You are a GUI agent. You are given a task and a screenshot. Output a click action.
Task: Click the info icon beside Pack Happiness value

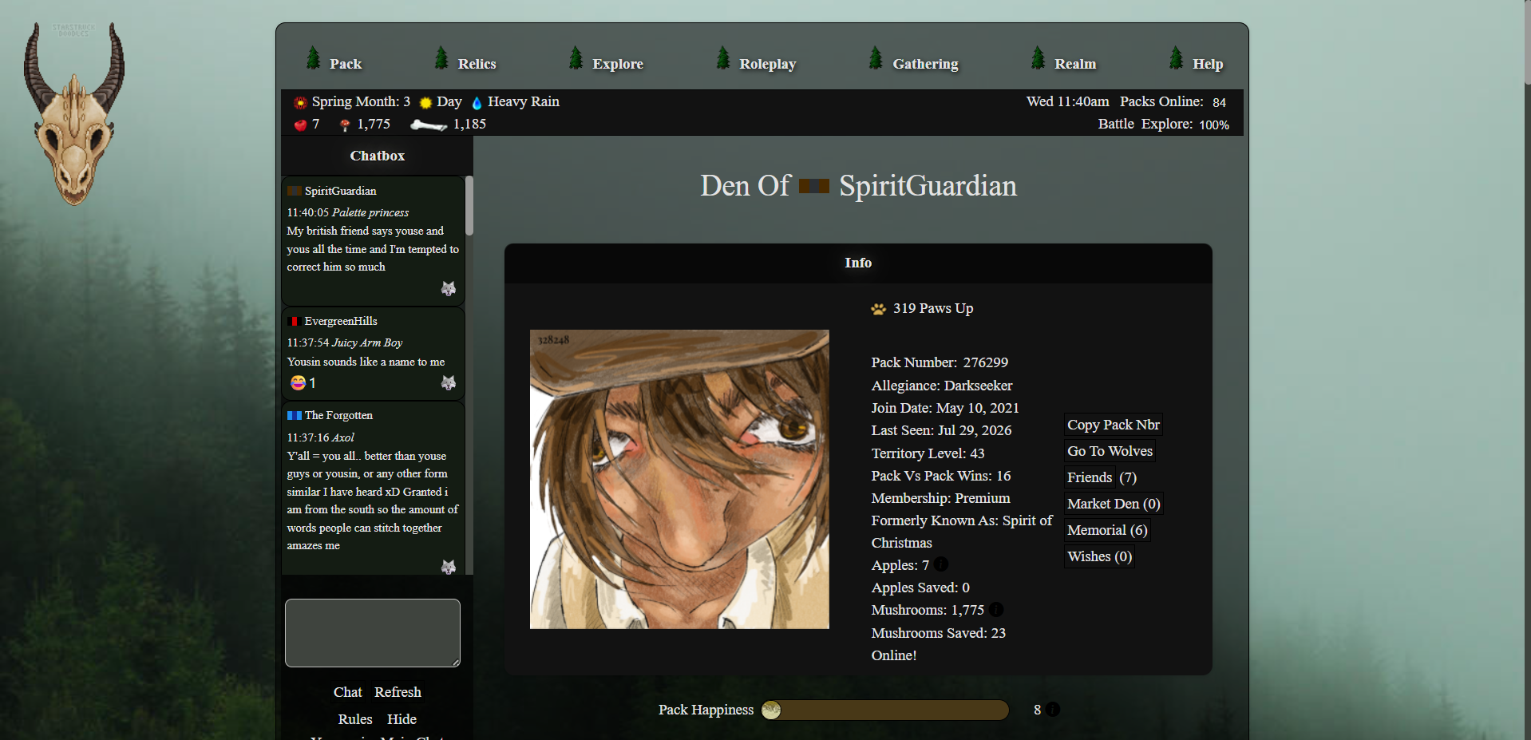(x=1053, y=709)
